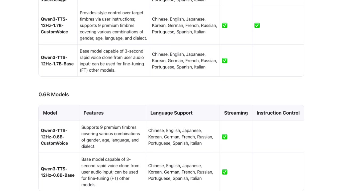Click the Streaming column header
This screenshot has width=341, height=191.
236,113
